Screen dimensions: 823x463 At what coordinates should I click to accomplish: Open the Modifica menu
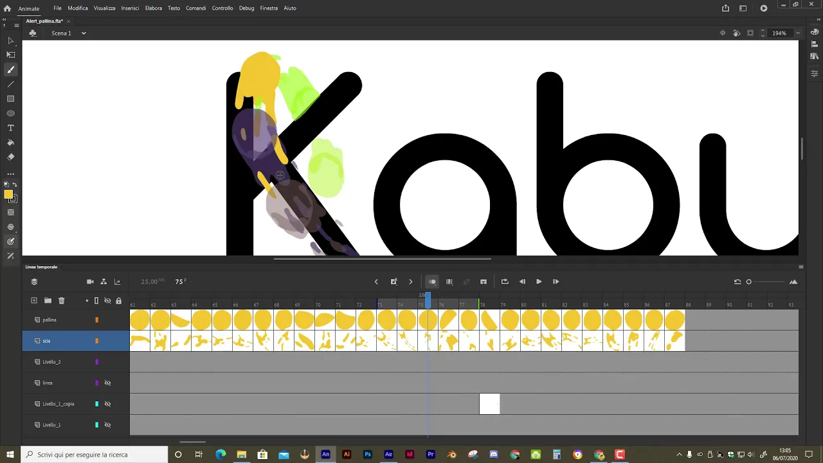[x=78, y=8]
